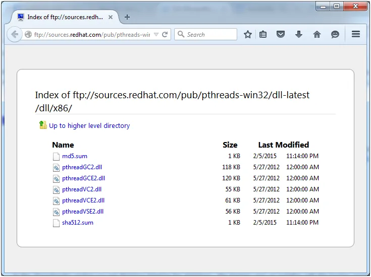371x277 pixels.
Task: Click the 56 KB size value
Action: pos(233,212)
